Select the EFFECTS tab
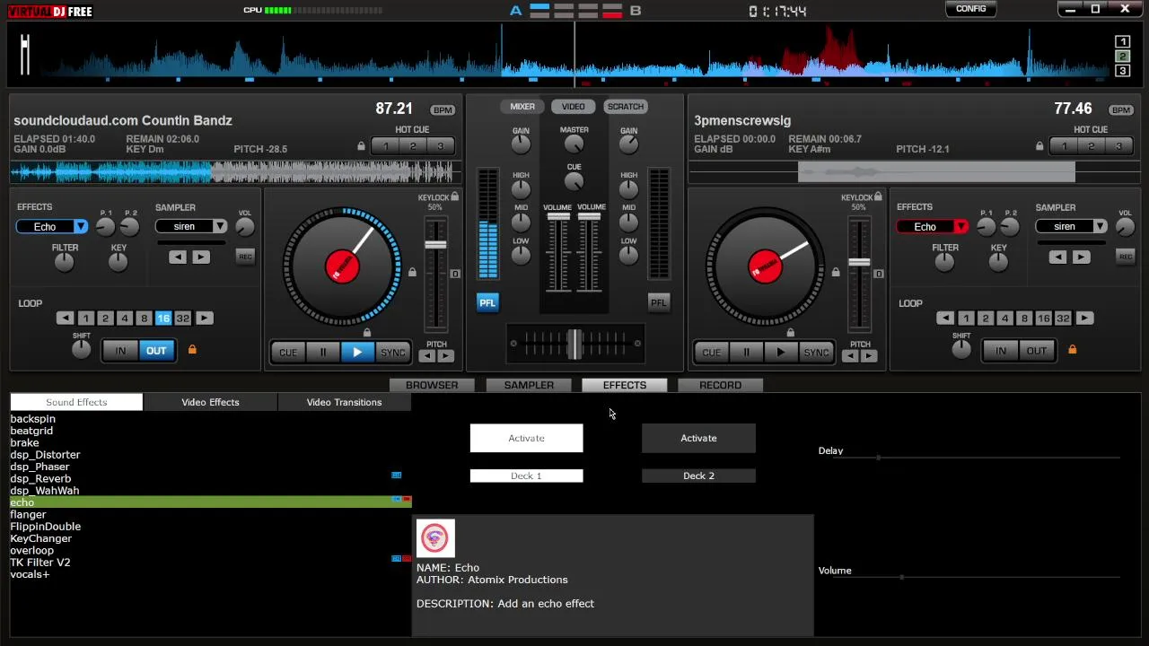This screenshot has width=1149, height=646. pos(625,385)
